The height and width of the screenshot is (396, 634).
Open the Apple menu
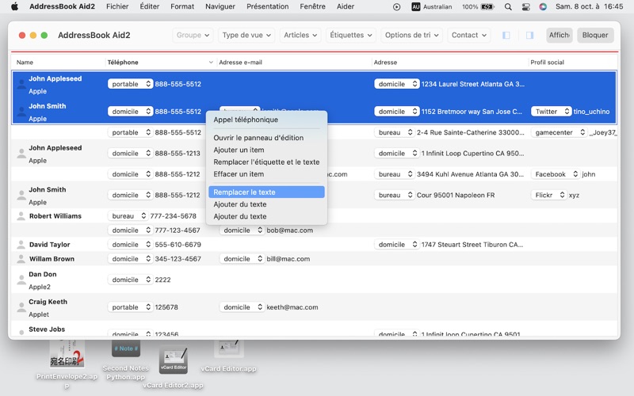[x=14, y=6]
